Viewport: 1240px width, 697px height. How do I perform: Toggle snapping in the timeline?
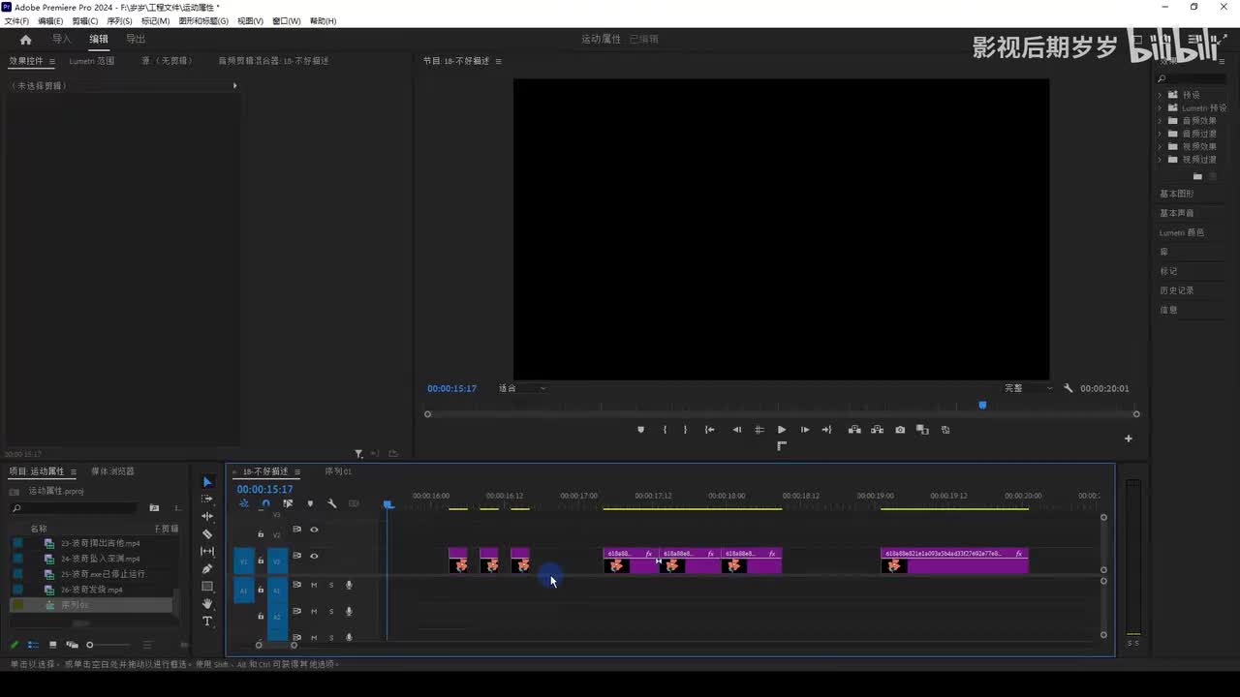[265, 503]
